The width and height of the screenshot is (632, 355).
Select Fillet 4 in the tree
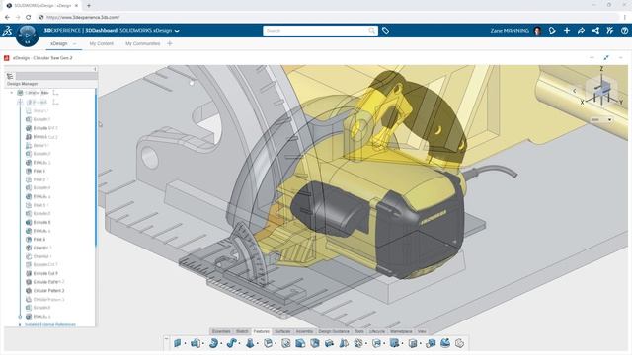coord(39,171)
